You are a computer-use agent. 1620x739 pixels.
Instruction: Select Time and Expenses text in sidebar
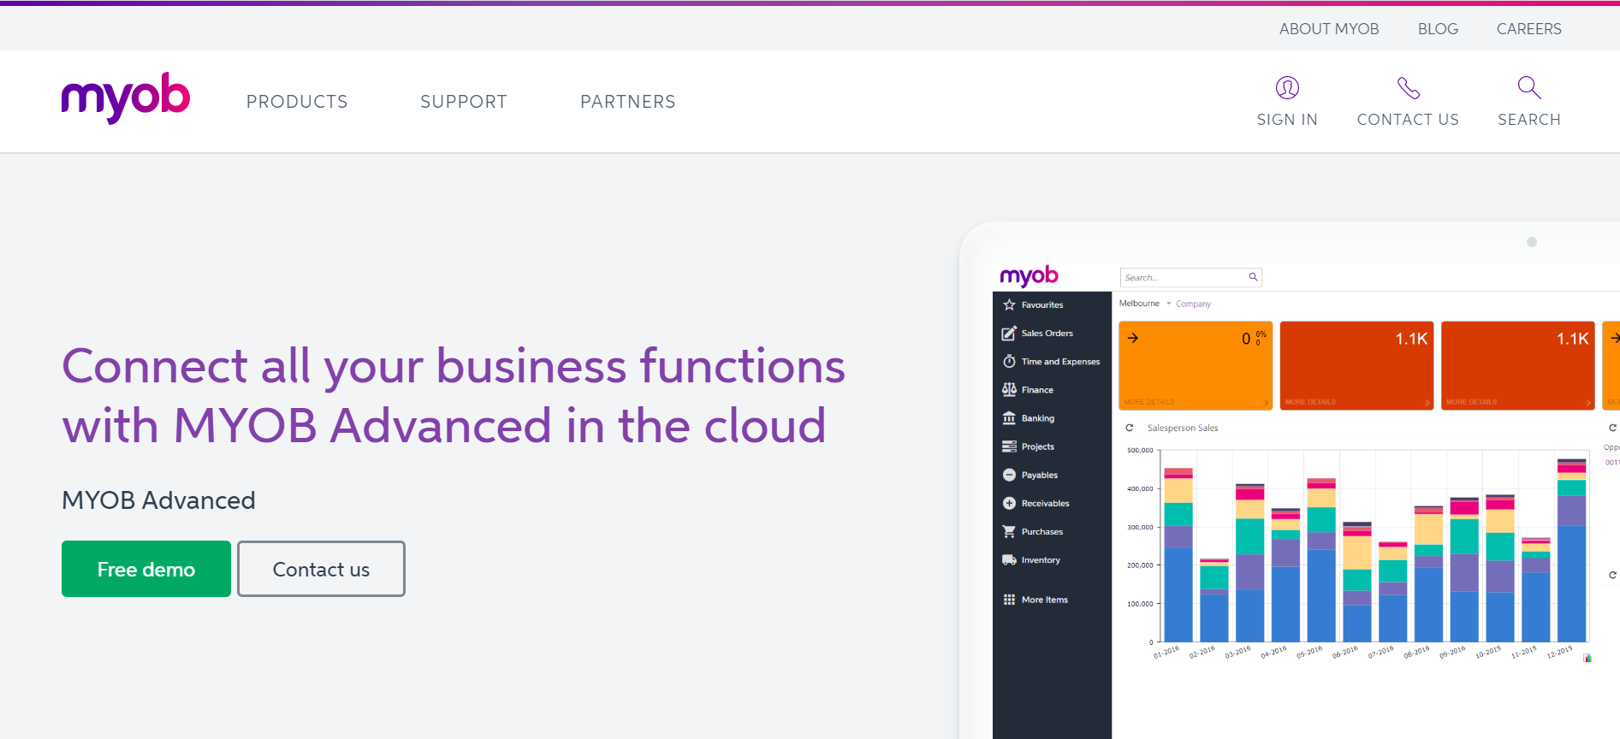point(1061,362)
